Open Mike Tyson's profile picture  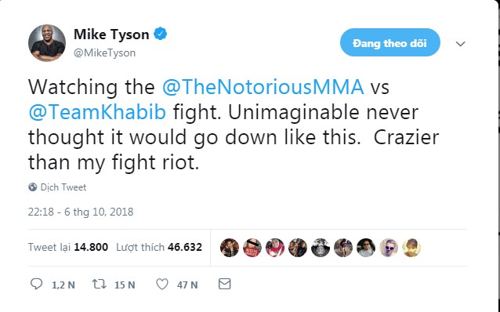pos(47,43)
